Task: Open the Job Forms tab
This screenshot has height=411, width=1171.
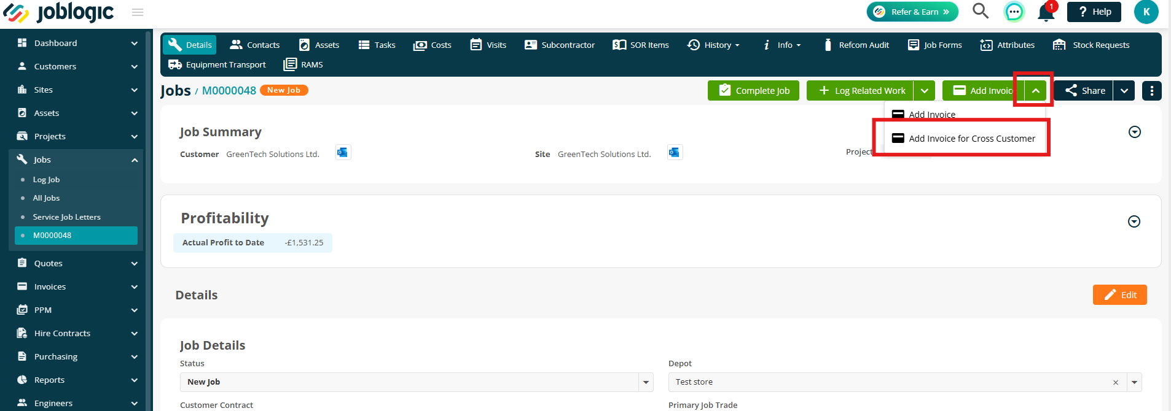Action: pyautogui.click(x=935, y=45)
